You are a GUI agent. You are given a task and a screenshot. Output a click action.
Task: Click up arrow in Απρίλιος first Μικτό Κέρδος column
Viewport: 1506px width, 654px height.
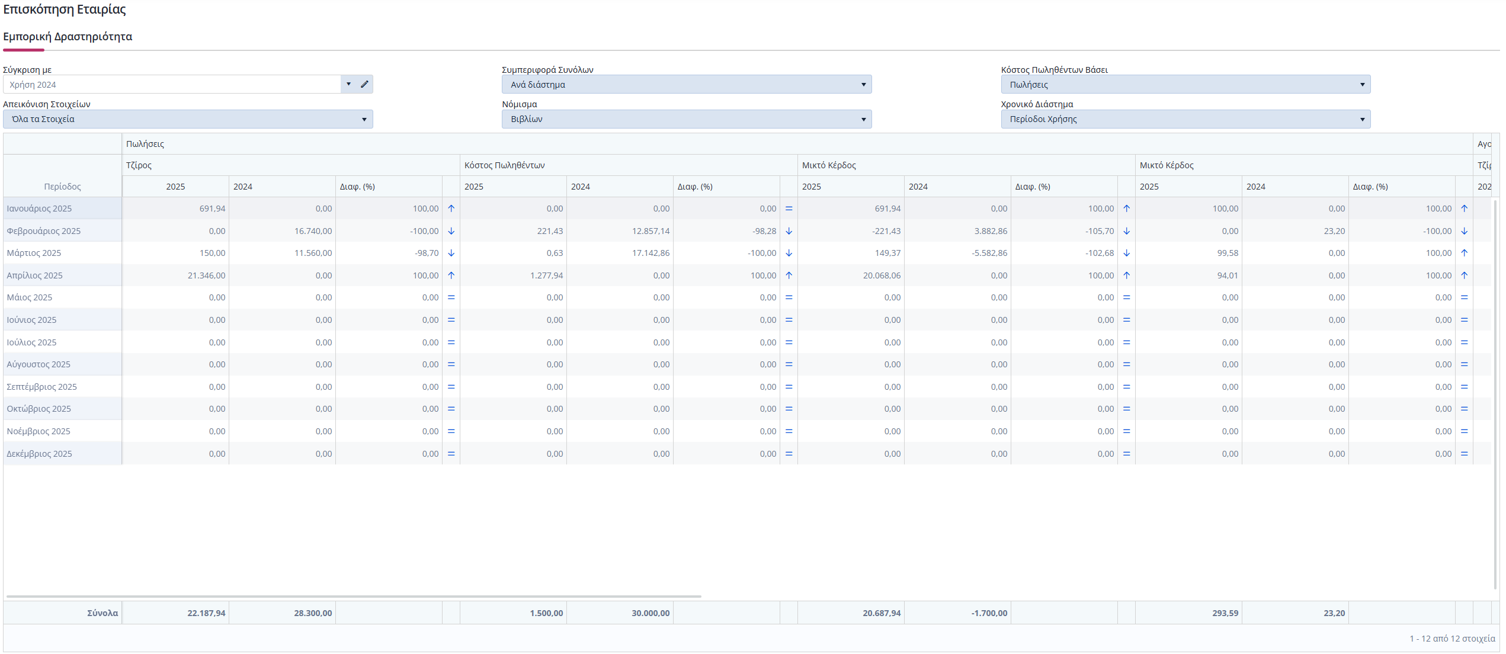pyautogui.click(x=1126, y=275)
